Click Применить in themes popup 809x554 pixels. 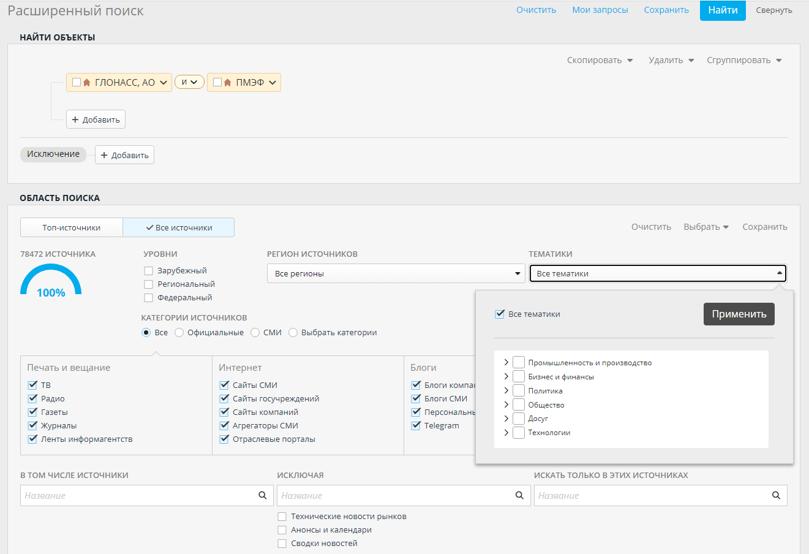(x=739, y=314)
